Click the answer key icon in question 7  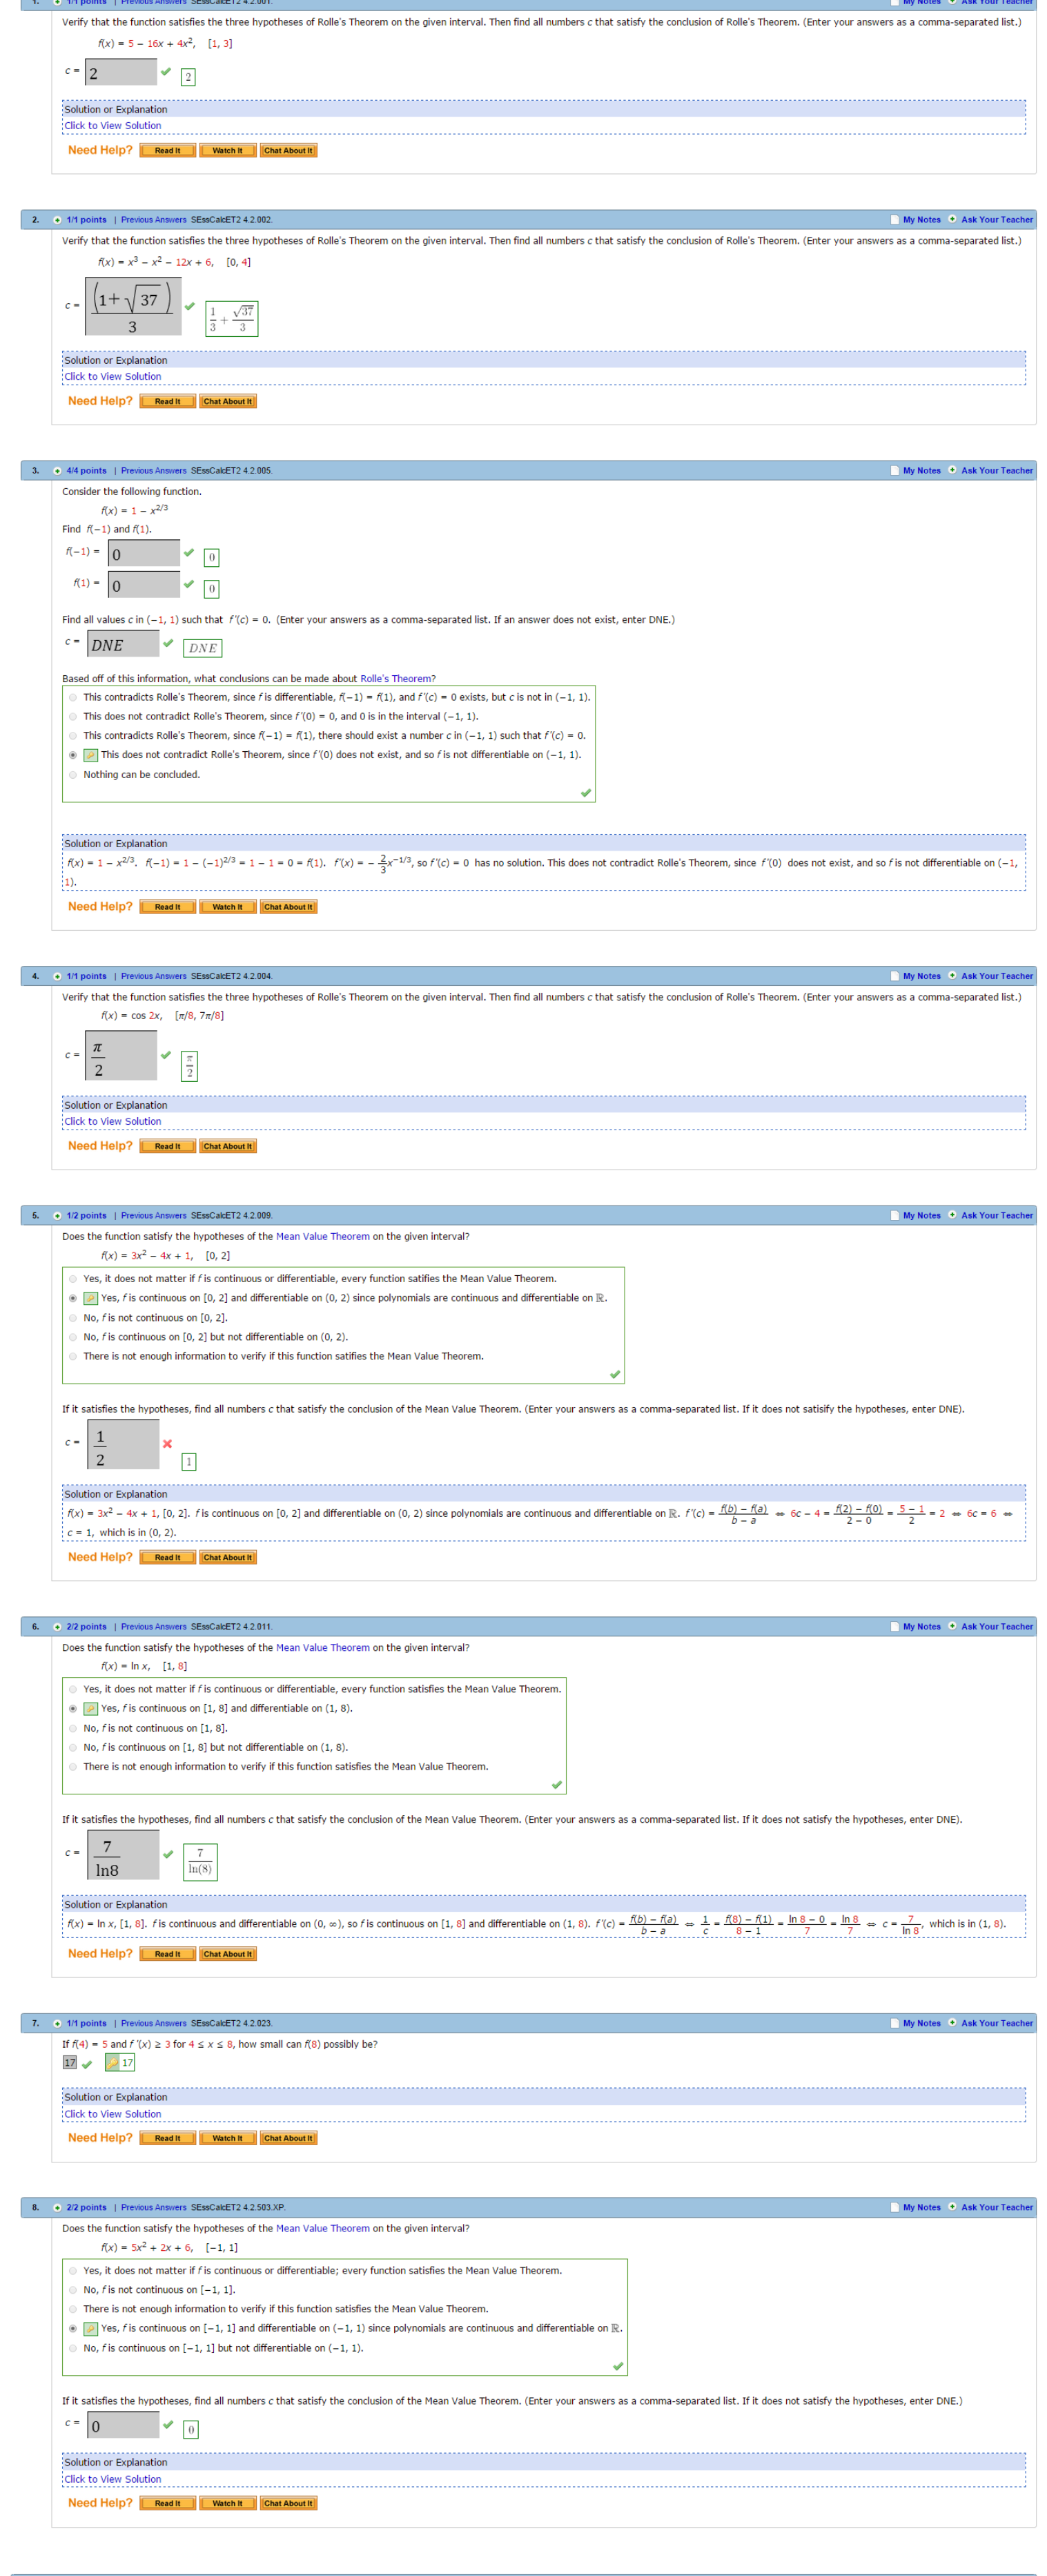[x=113, y=2063]
